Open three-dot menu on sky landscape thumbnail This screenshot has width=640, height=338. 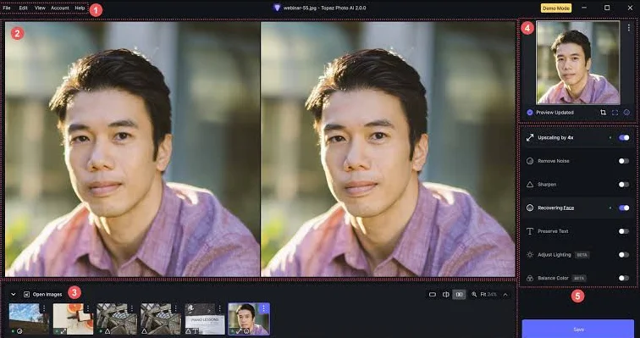[44, 308]
